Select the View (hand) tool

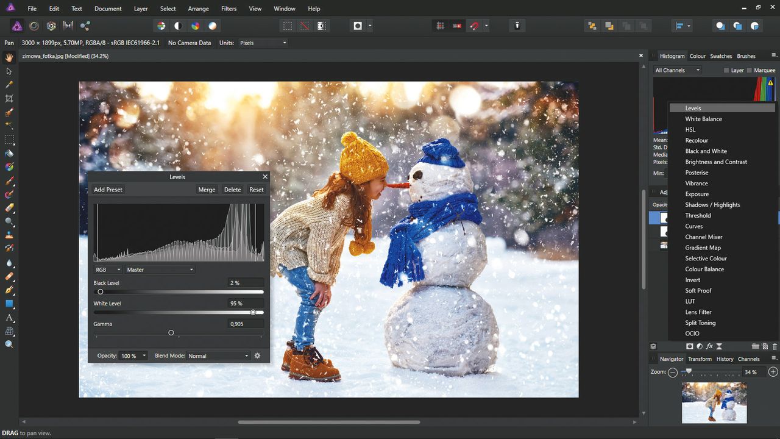pos(9,57)
